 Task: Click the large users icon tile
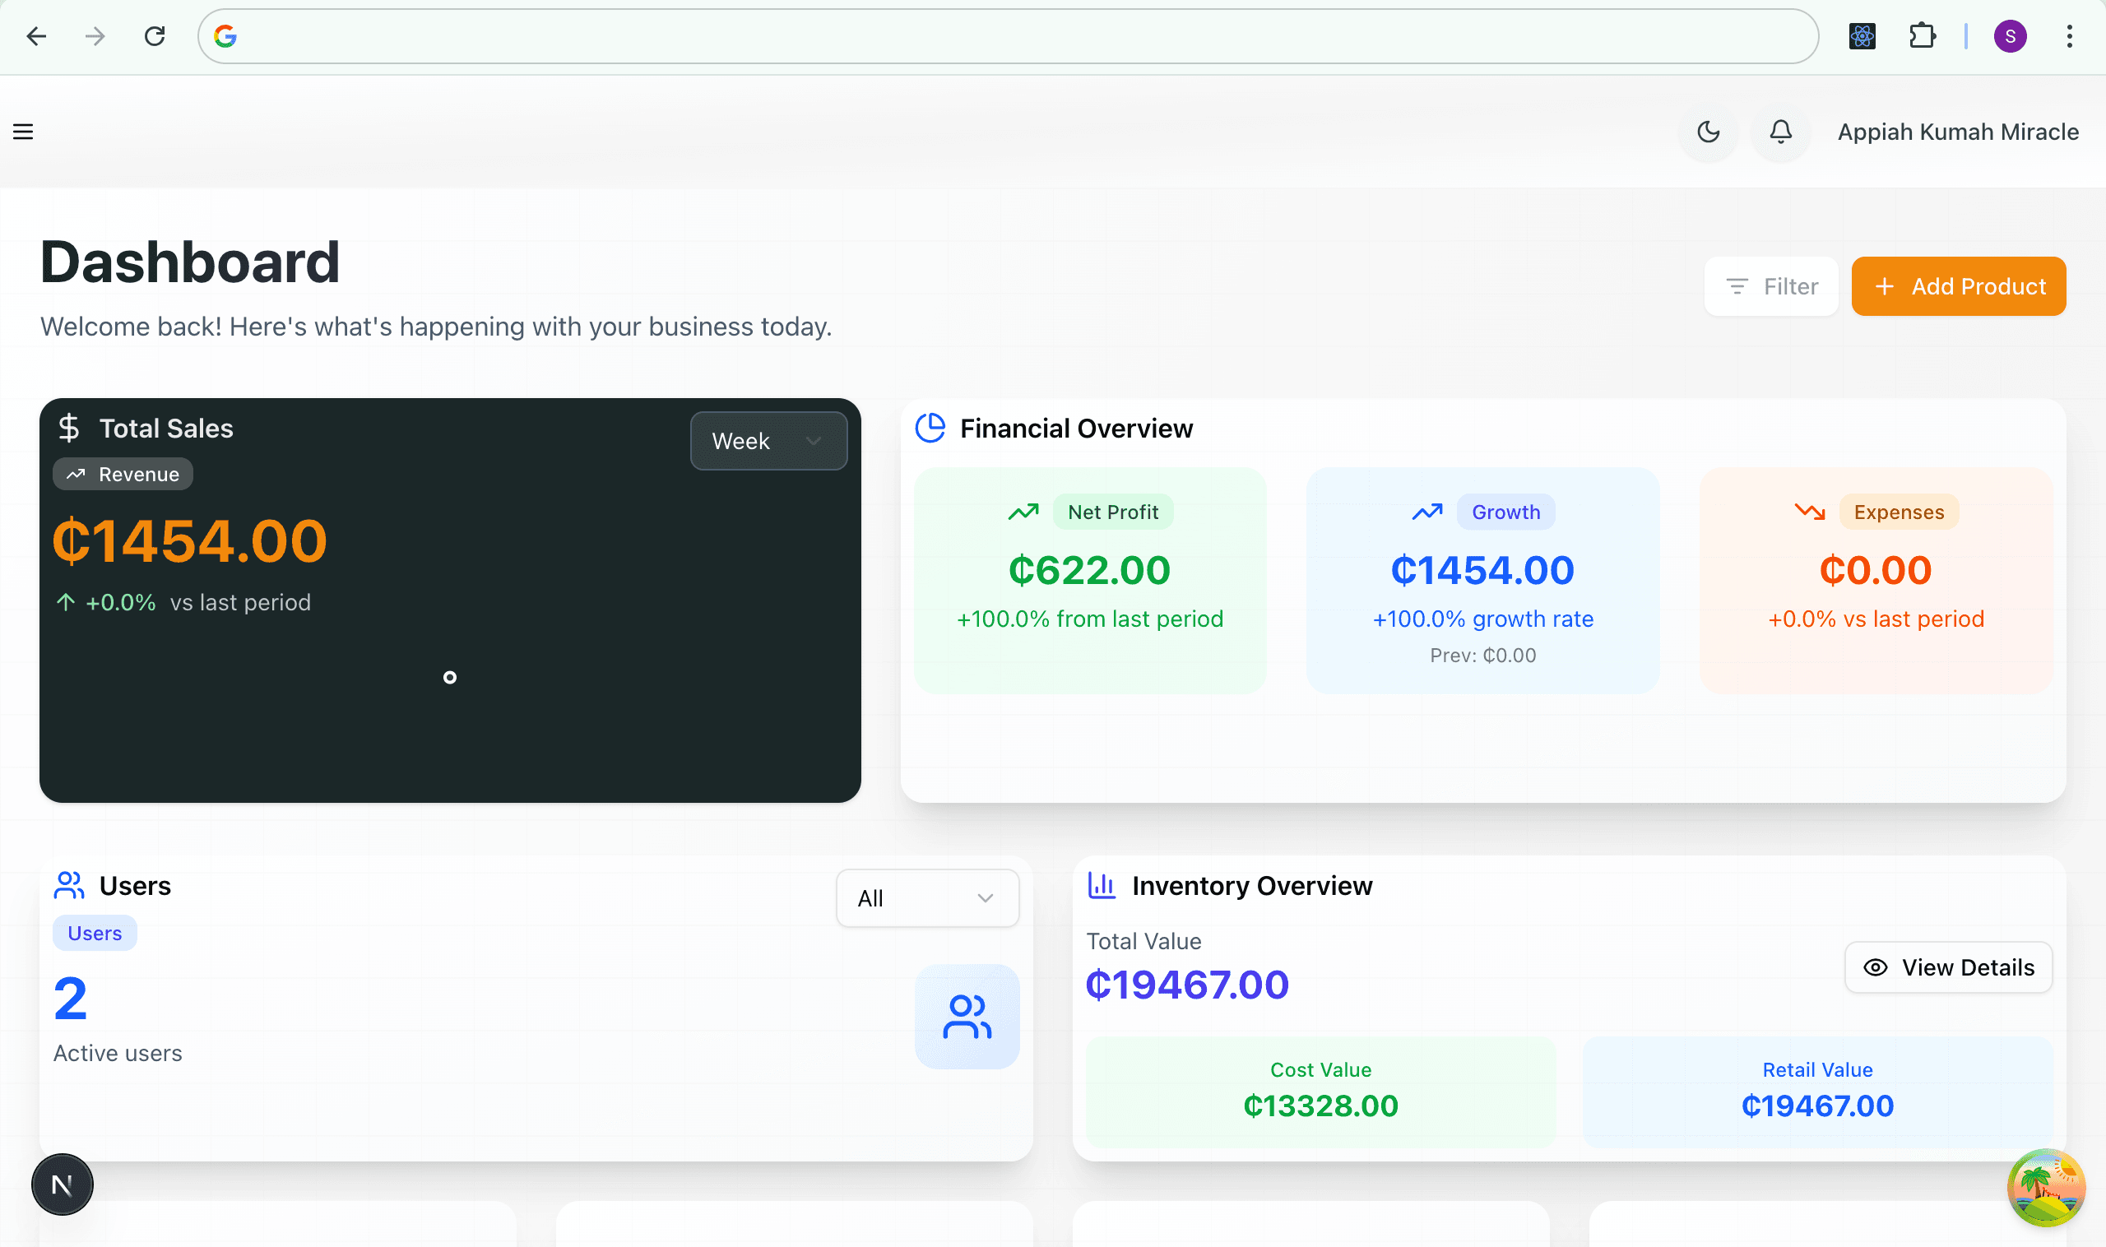click(967, 1016)
